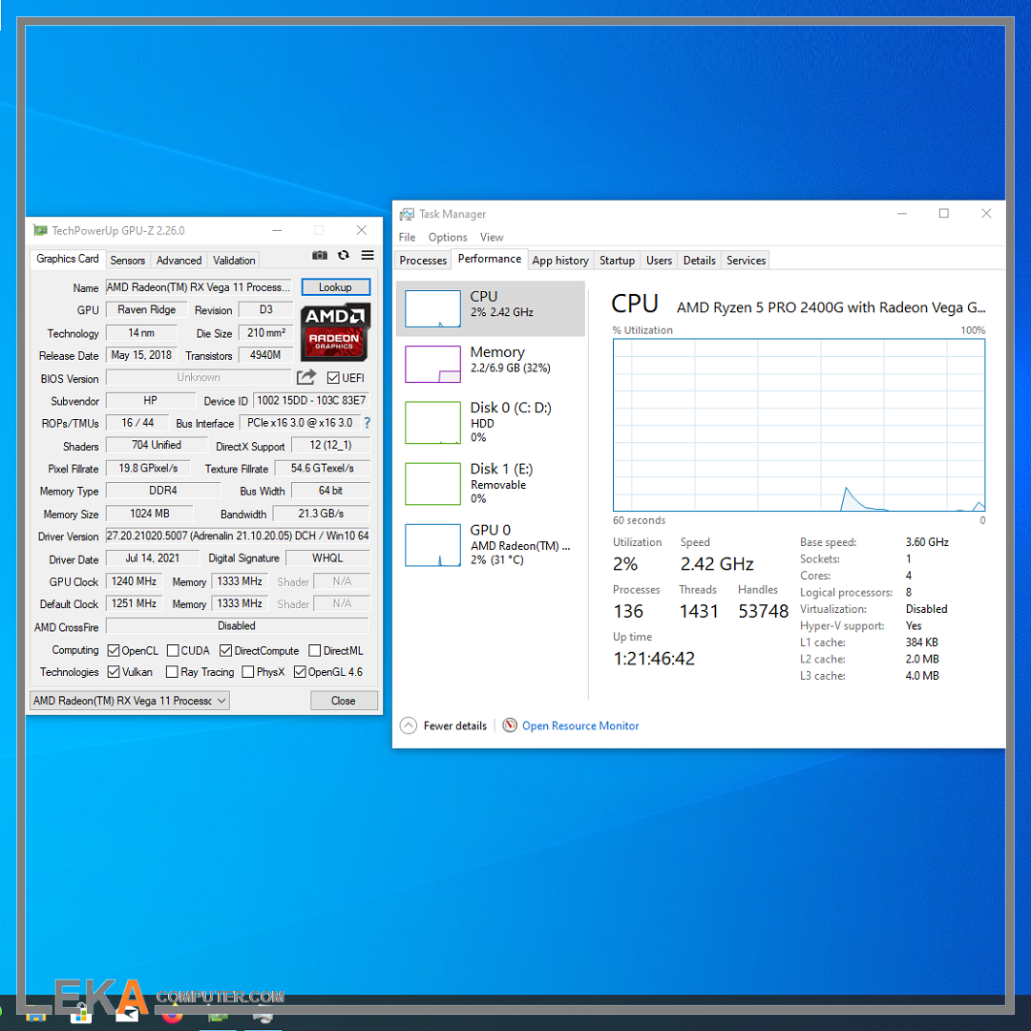Click the GPU-Z screenshot camera icon
Image resolution: width=1031 pixels, height=1031 pixels.
[320, 256]
